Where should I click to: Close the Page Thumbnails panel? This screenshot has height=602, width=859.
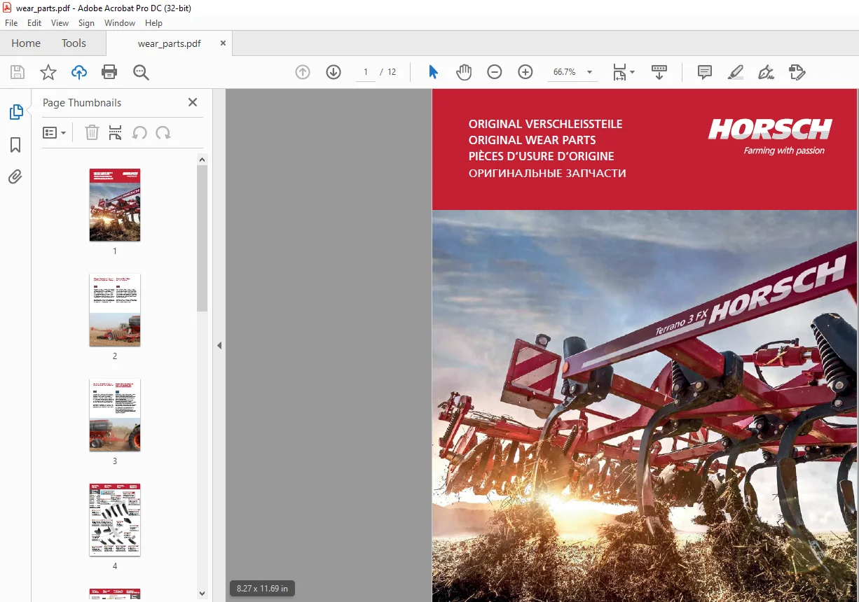193,102
